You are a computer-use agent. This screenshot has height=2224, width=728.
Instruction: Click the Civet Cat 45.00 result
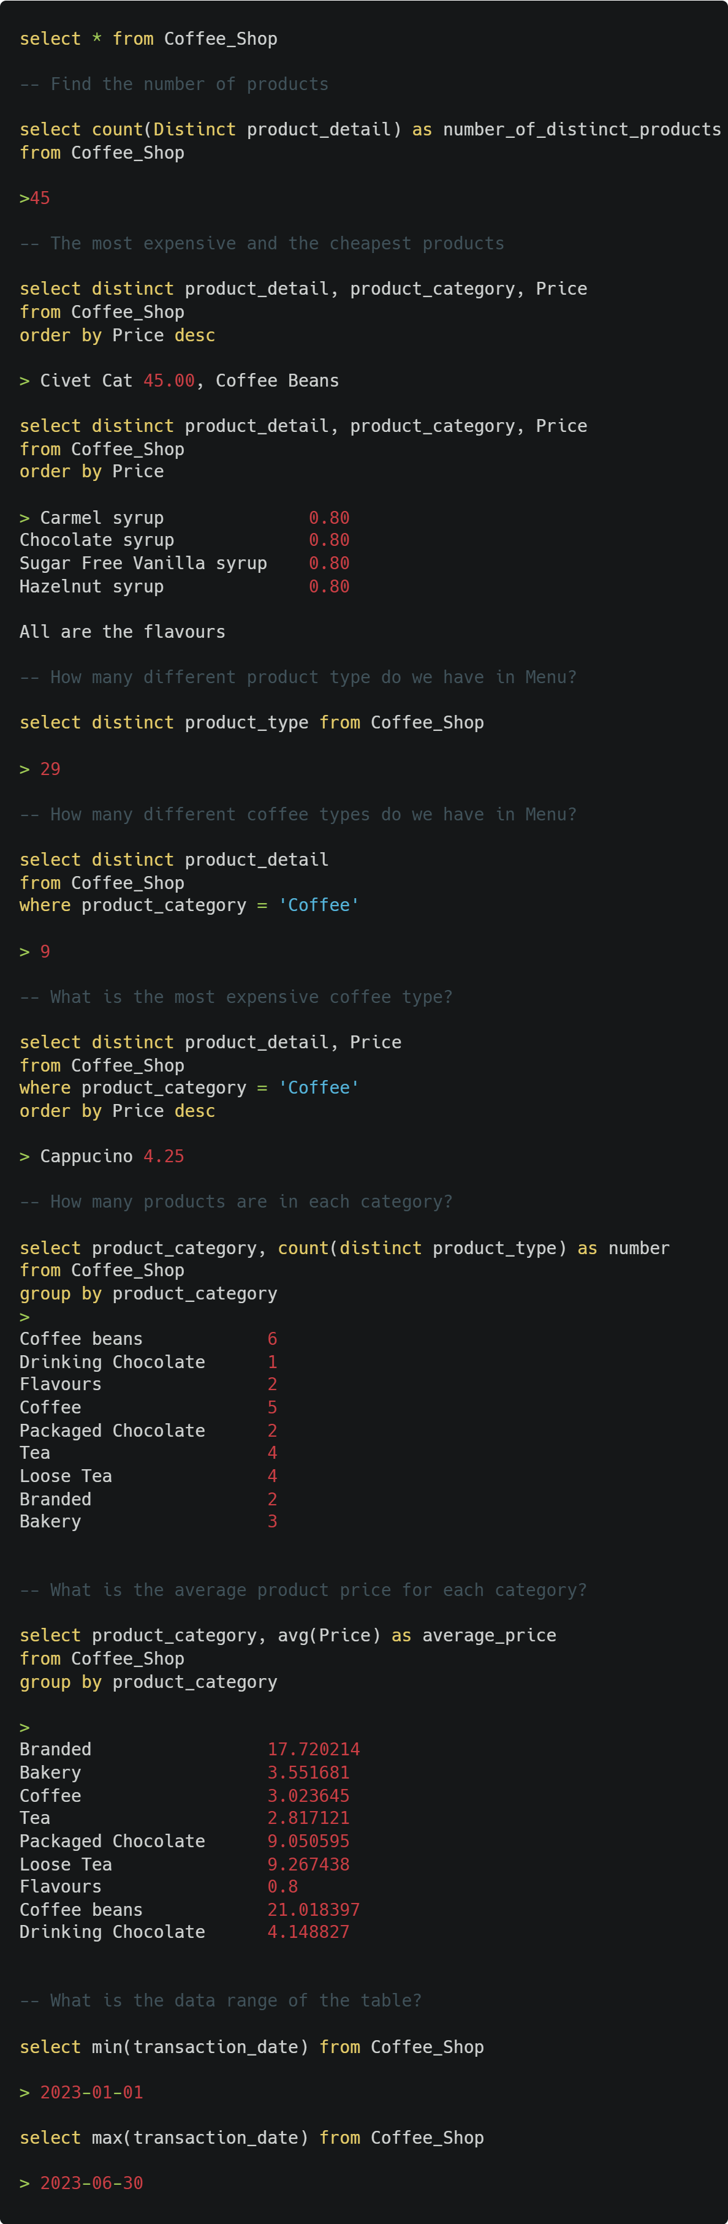click(118, 380)
